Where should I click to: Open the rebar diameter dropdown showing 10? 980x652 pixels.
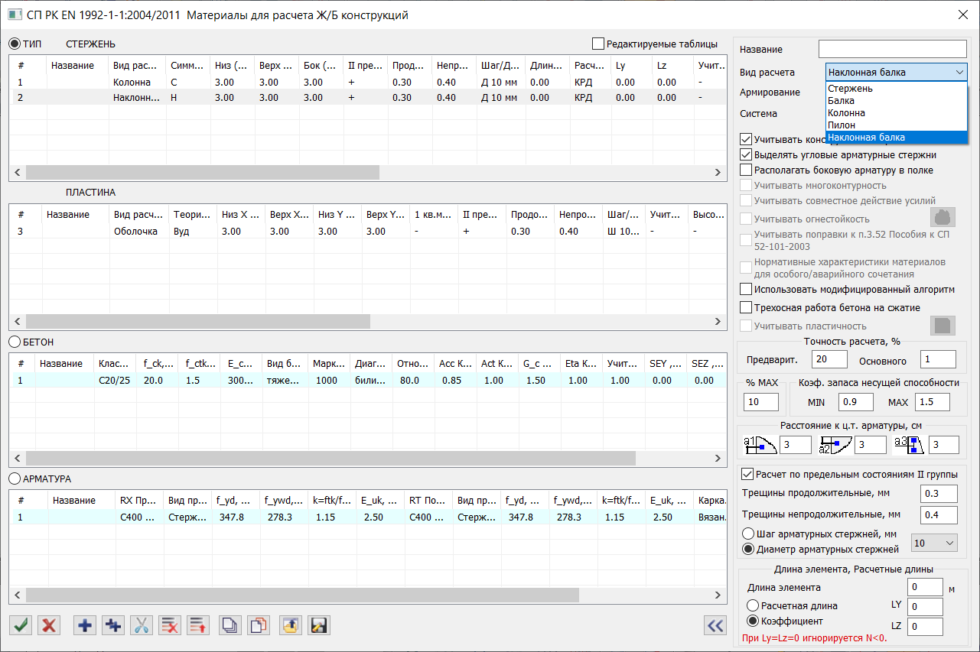(x=934, y=543)
